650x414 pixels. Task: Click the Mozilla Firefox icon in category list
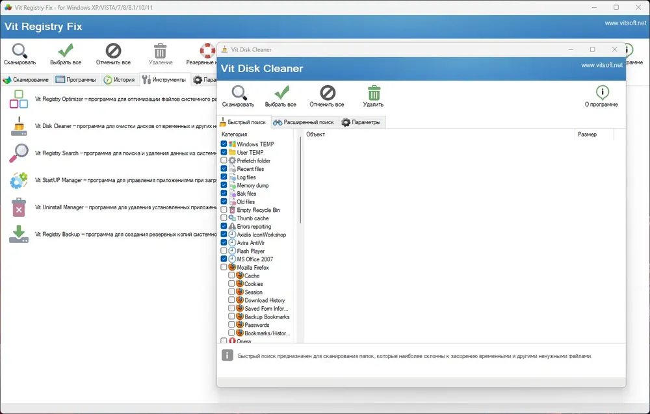232,267
